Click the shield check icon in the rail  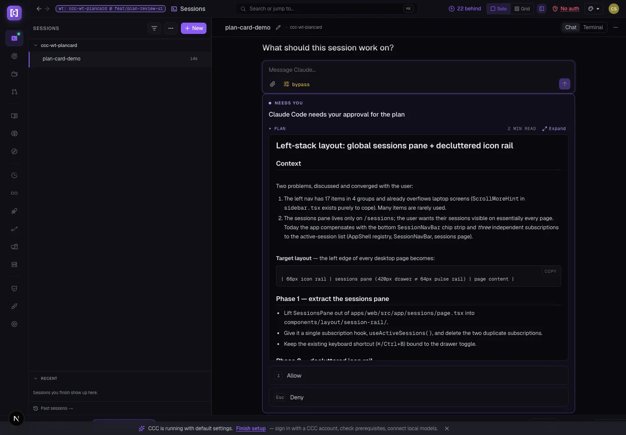14,288
